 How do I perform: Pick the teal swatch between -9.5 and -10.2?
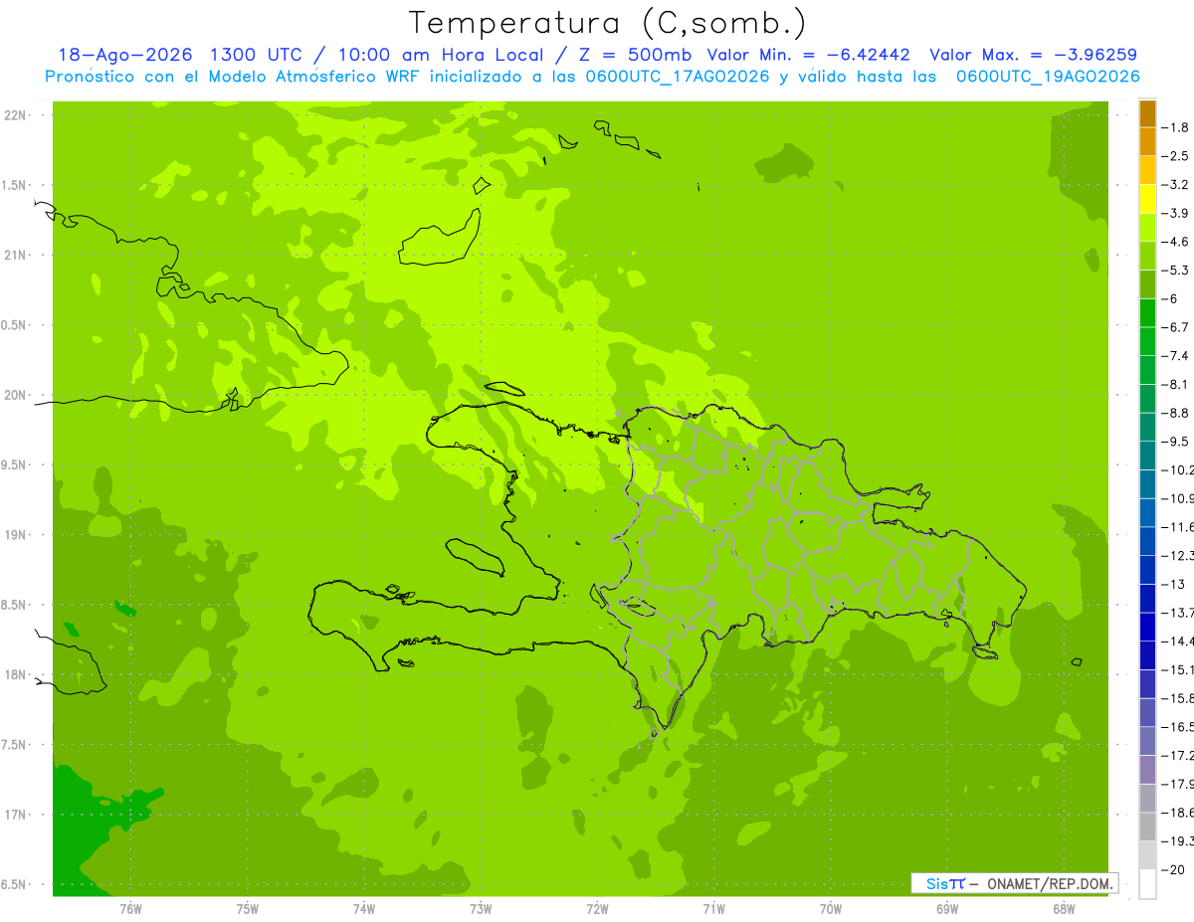tap(1147, 456)
